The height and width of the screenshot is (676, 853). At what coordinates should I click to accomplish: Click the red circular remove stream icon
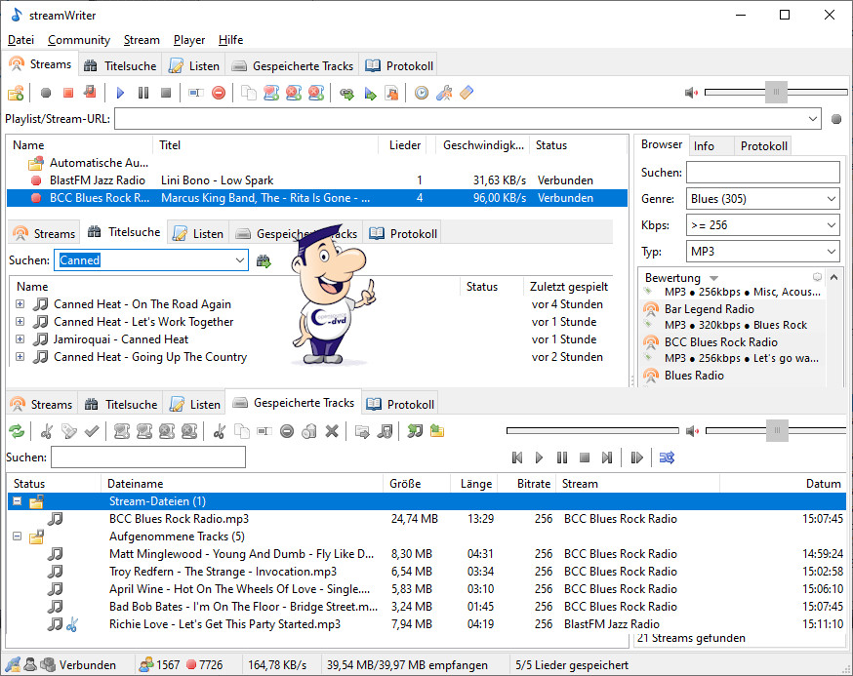pos(219,93)
